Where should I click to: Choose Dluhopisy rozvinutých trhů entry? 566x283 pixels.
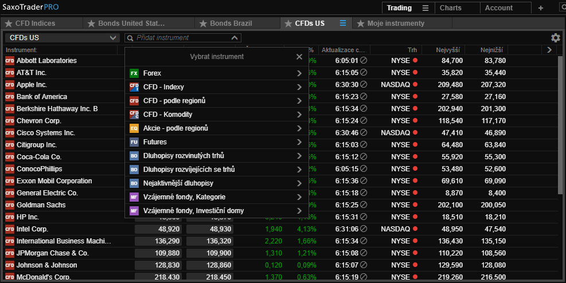coord(217,156)
